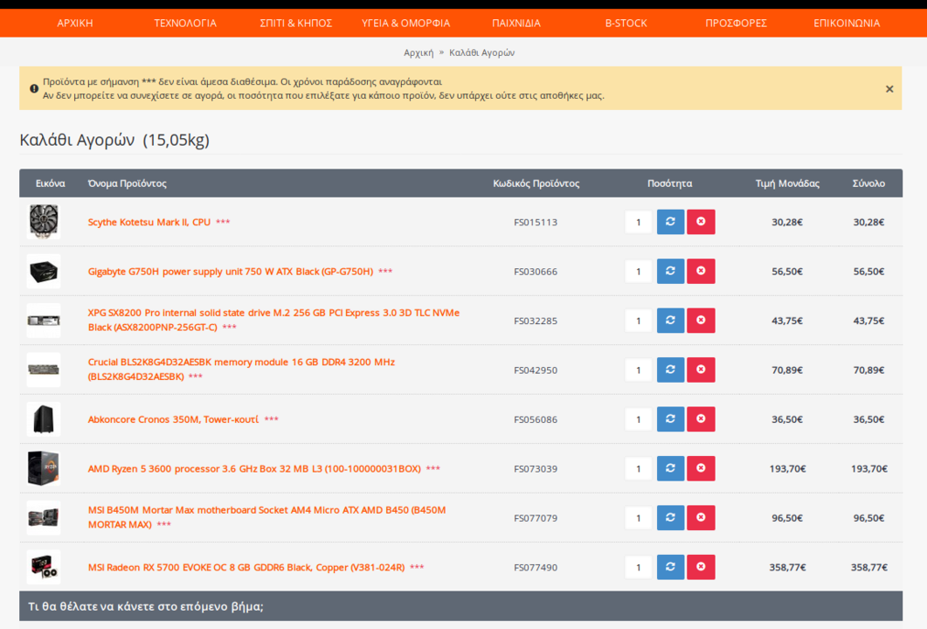Viewport: 927px width, 629px height.
Task: Focus quantity field for Scythe Kotetsu
Action: [638, 222]
